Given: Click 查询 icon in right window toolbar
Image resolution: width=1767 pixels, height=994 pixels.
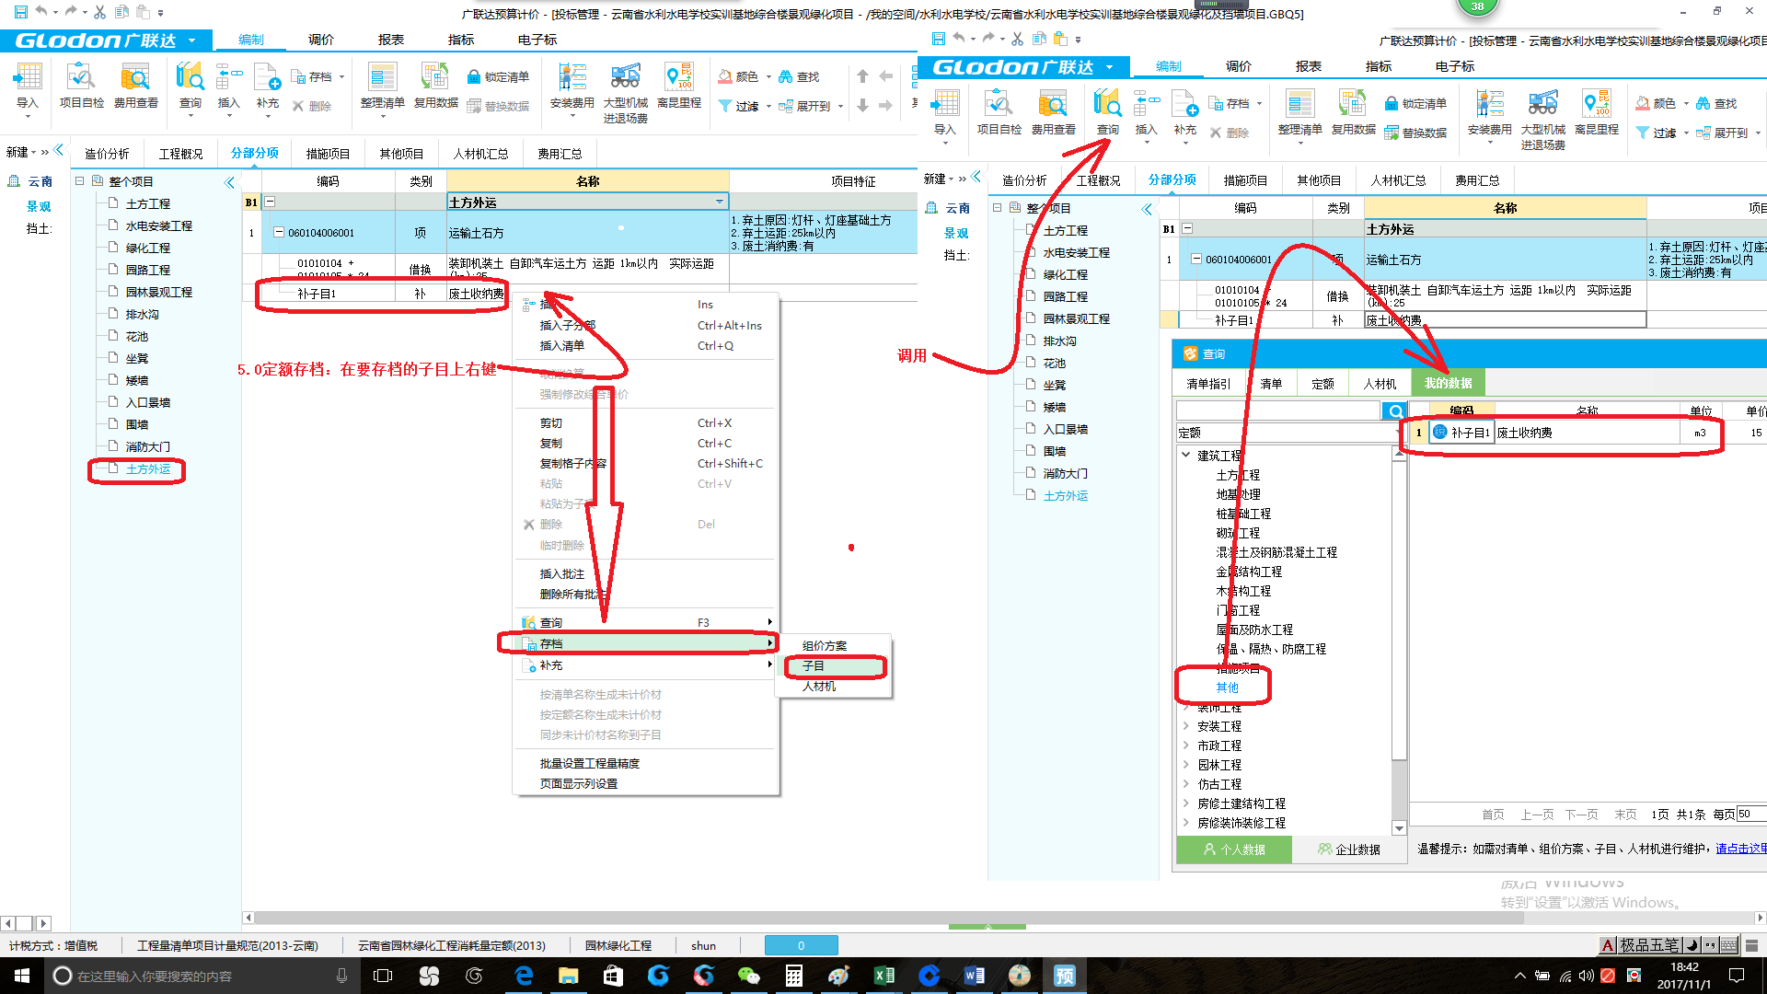Looking at the screenshot, I should click(1107, 113).
